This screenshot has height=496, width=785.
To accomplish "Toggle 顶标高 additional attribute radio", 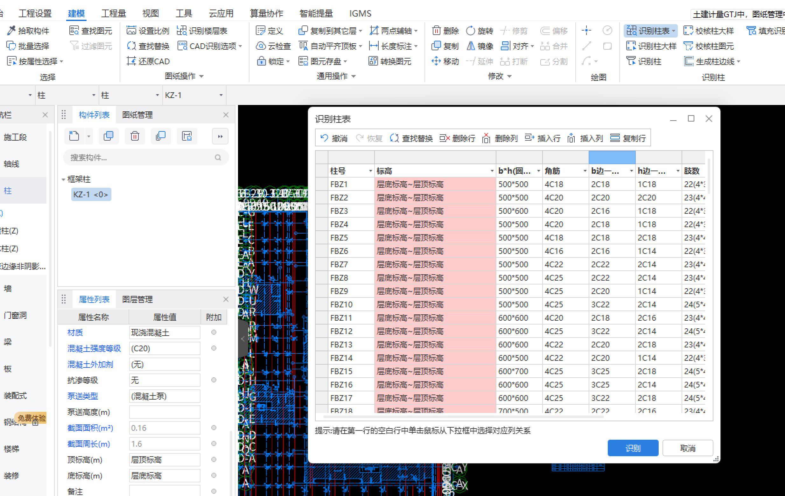I will (214, 459).
